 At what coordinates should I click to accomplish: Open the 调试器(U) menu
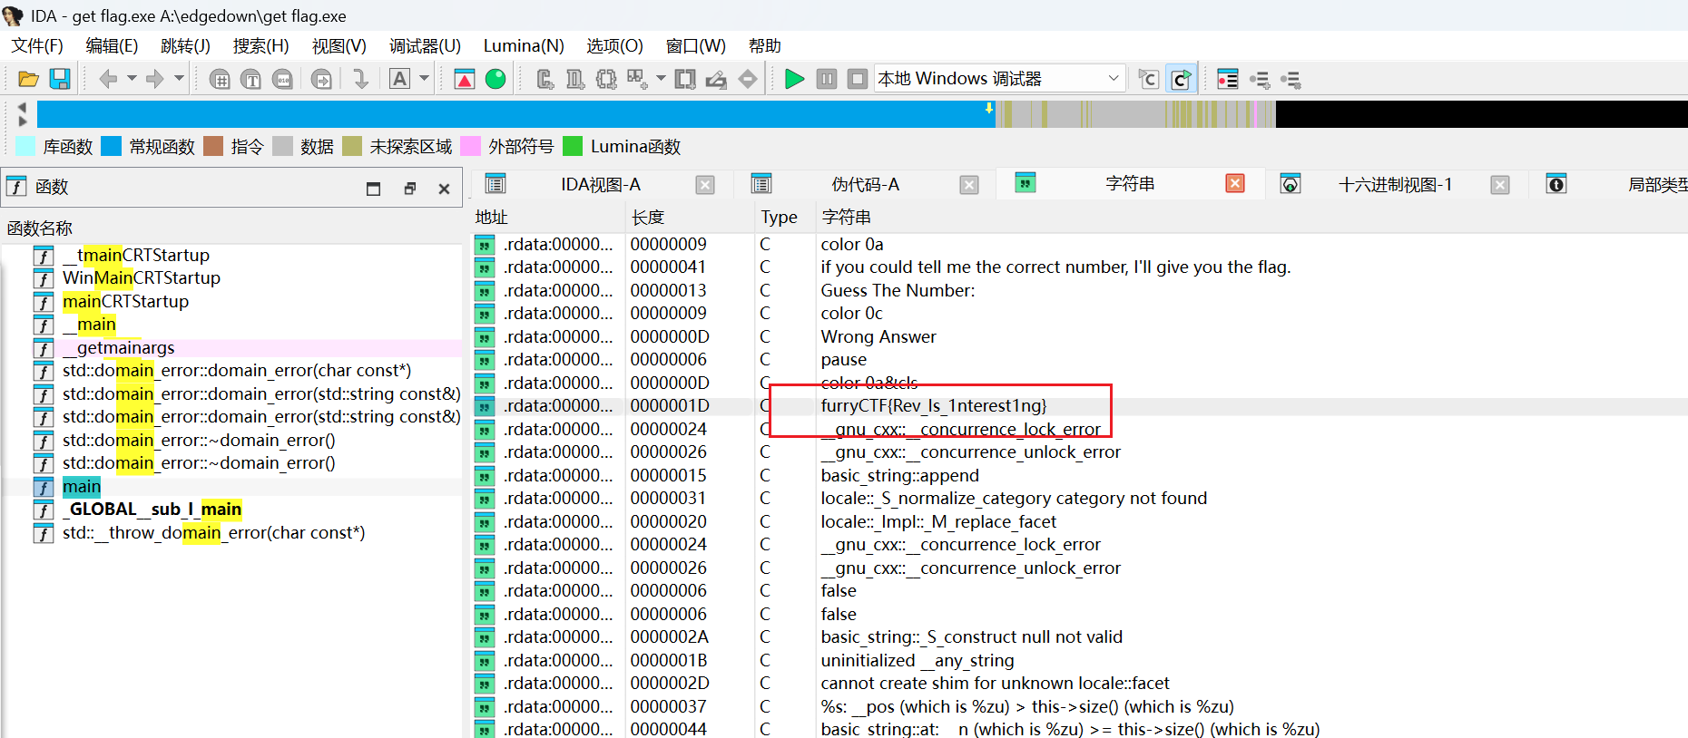[x=424, y=45]
